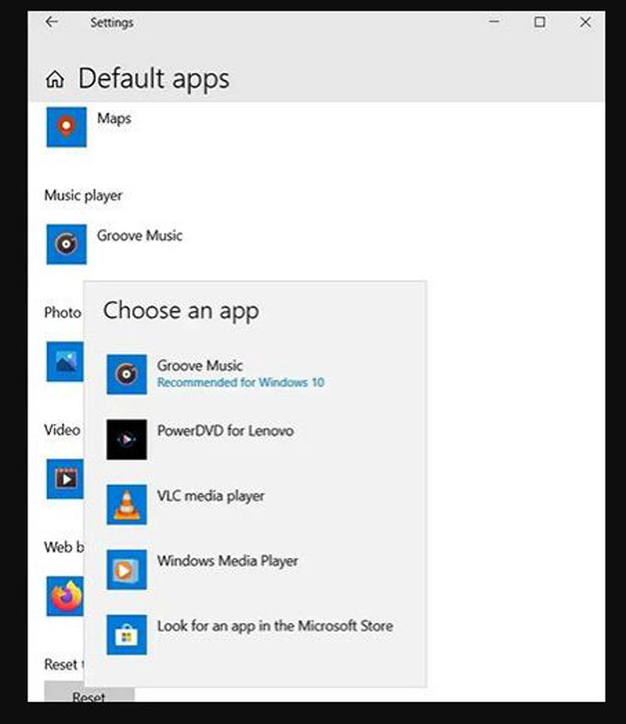Close the Settings window
Screen dimensions: 626x724
(x=585, y=22)
